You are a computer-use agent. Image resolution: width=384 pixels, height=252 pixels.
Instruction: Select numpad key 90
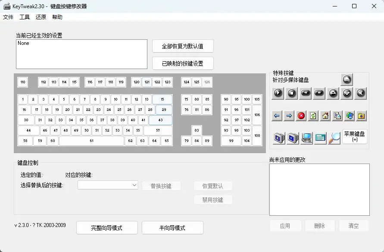[226, 99]
